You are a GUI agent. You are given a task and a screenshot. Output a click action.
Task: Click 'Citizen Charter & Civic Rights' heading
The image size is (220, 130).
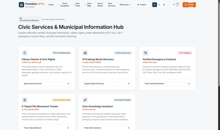38,59
